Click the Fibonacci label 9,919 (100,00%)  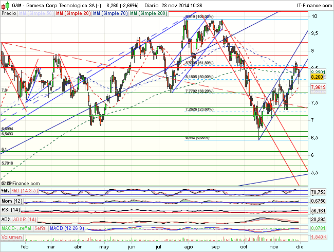(199, 16)
